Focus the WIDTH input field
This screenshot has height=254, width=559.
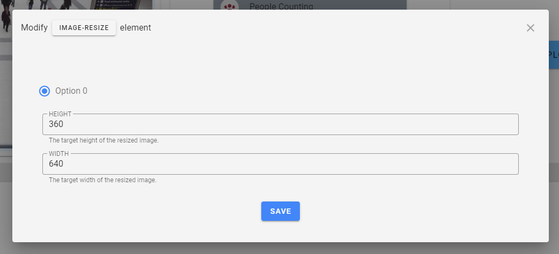coord(280,164)
